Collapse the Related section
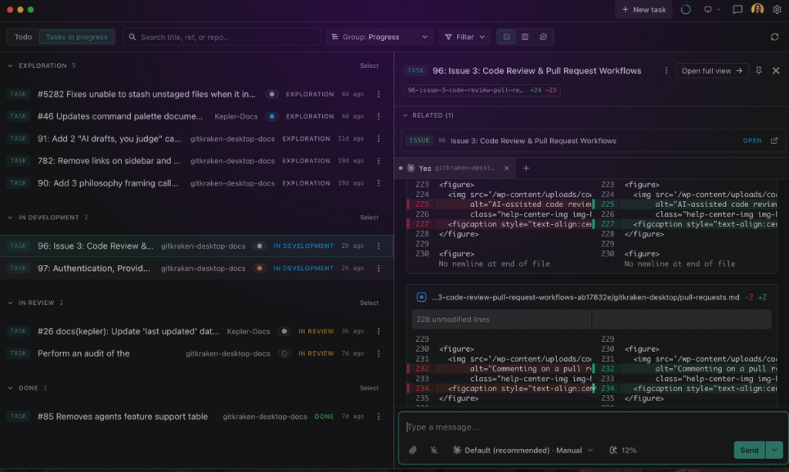The image size is (789, 472). click(405, 115)
